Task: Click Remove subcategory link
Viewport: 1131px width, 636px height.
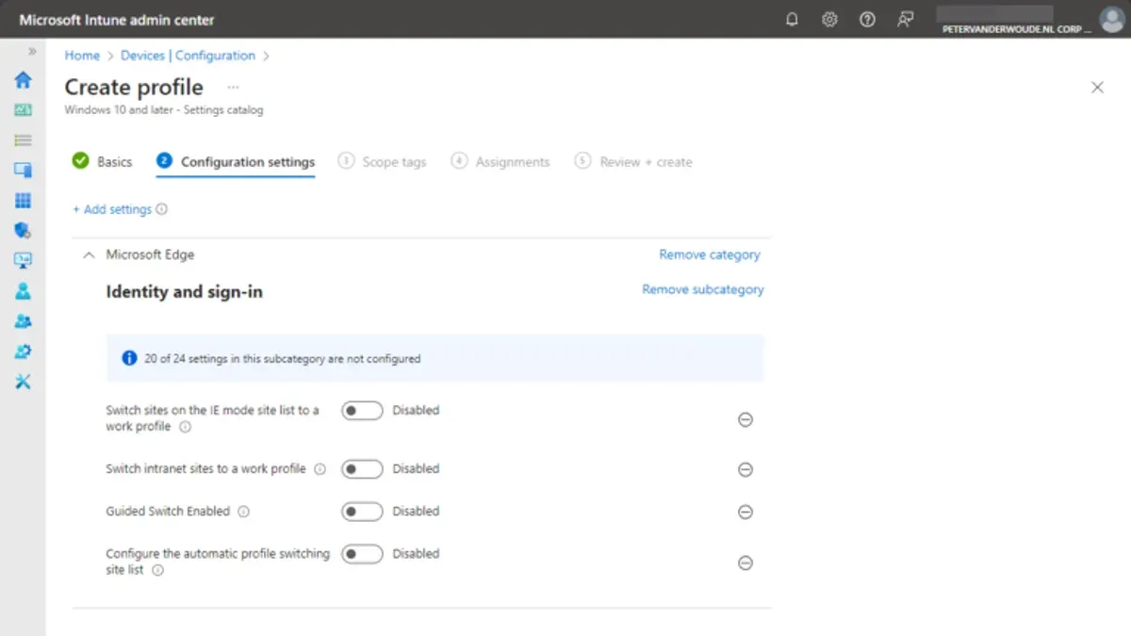Action: click(703, 289)
